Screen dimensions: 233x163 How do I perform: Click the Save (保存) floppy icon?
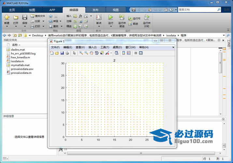pyautogui.click(x=25, y=17)
